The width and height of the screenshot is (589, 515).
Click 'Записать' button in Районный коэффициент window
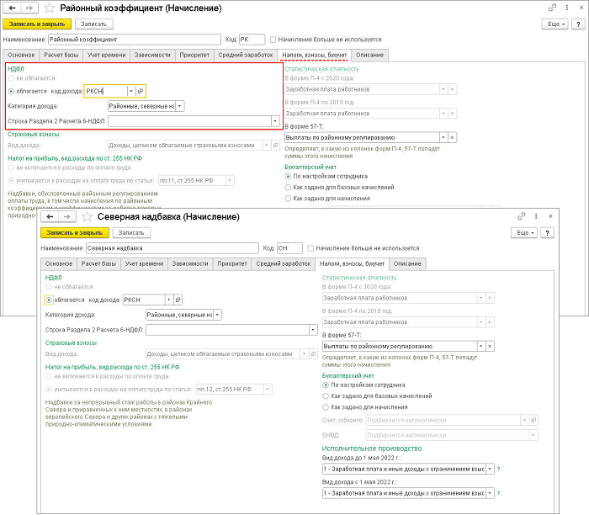pyautogui.click(x=94, y=24)
